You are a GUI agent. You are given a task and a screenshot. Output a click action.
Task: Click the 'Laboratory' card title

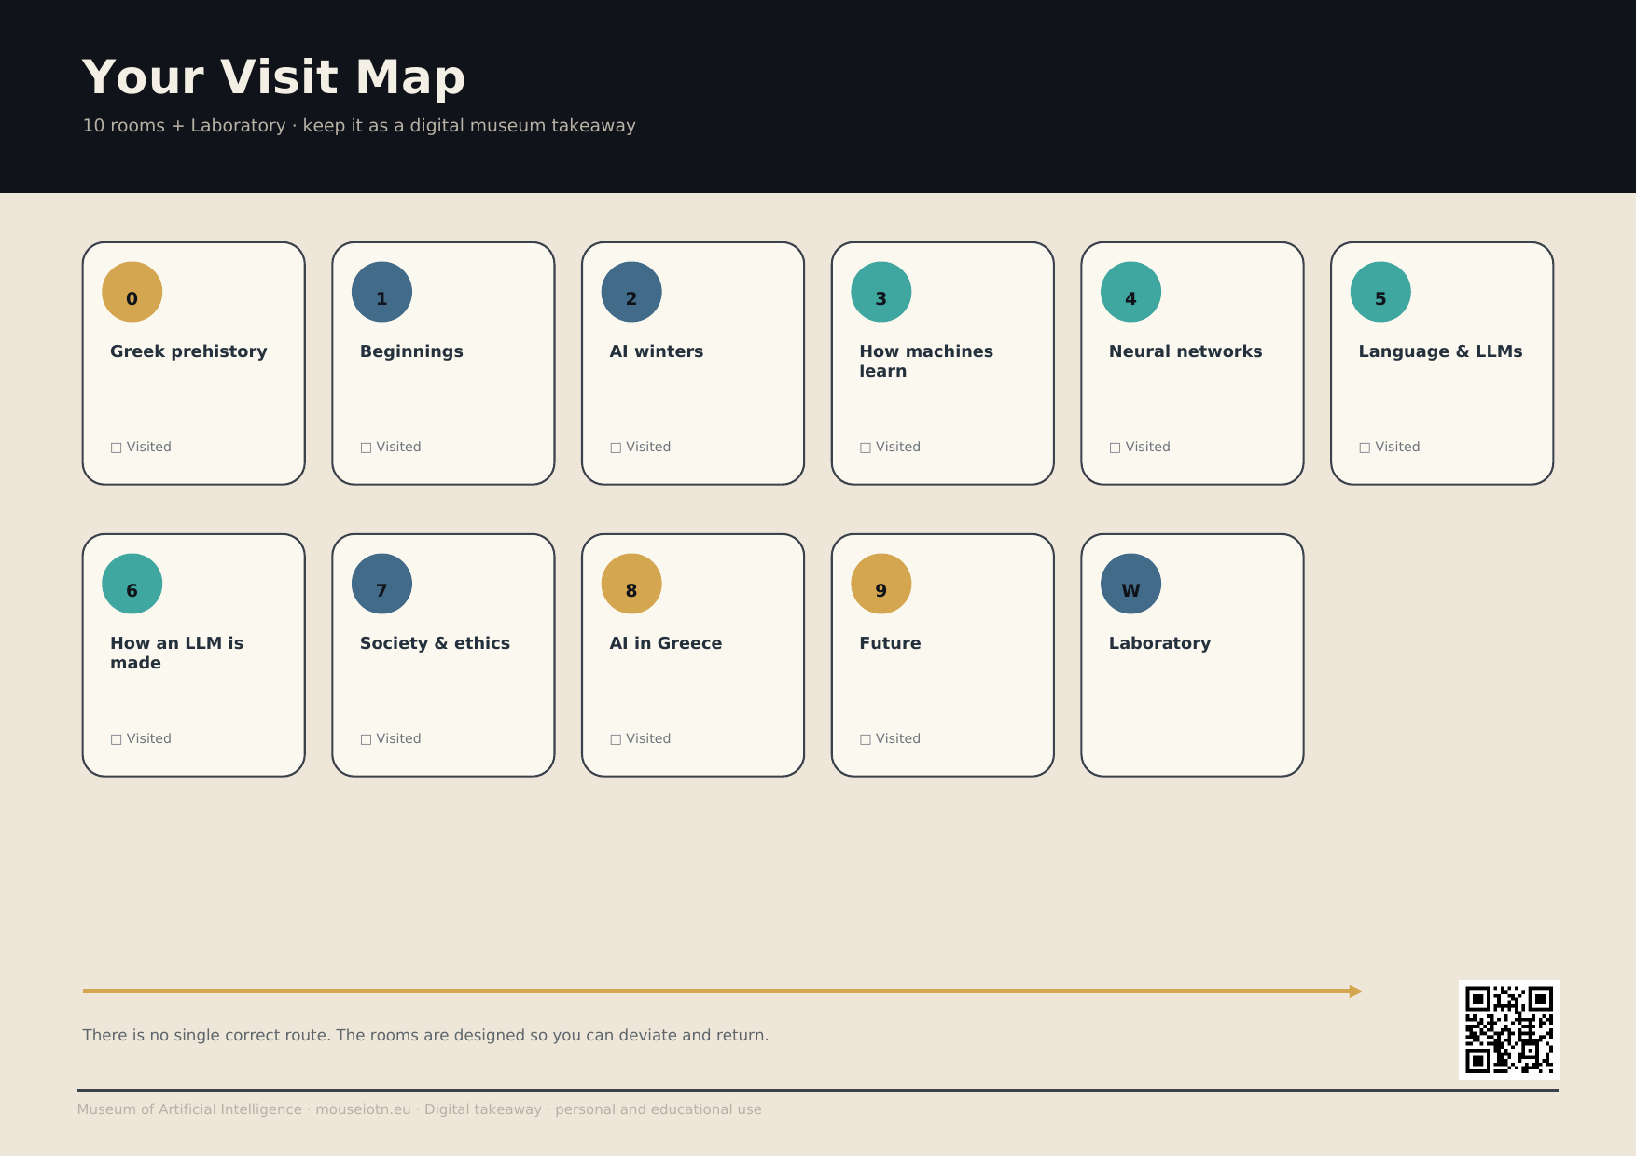coord(1159,643)
